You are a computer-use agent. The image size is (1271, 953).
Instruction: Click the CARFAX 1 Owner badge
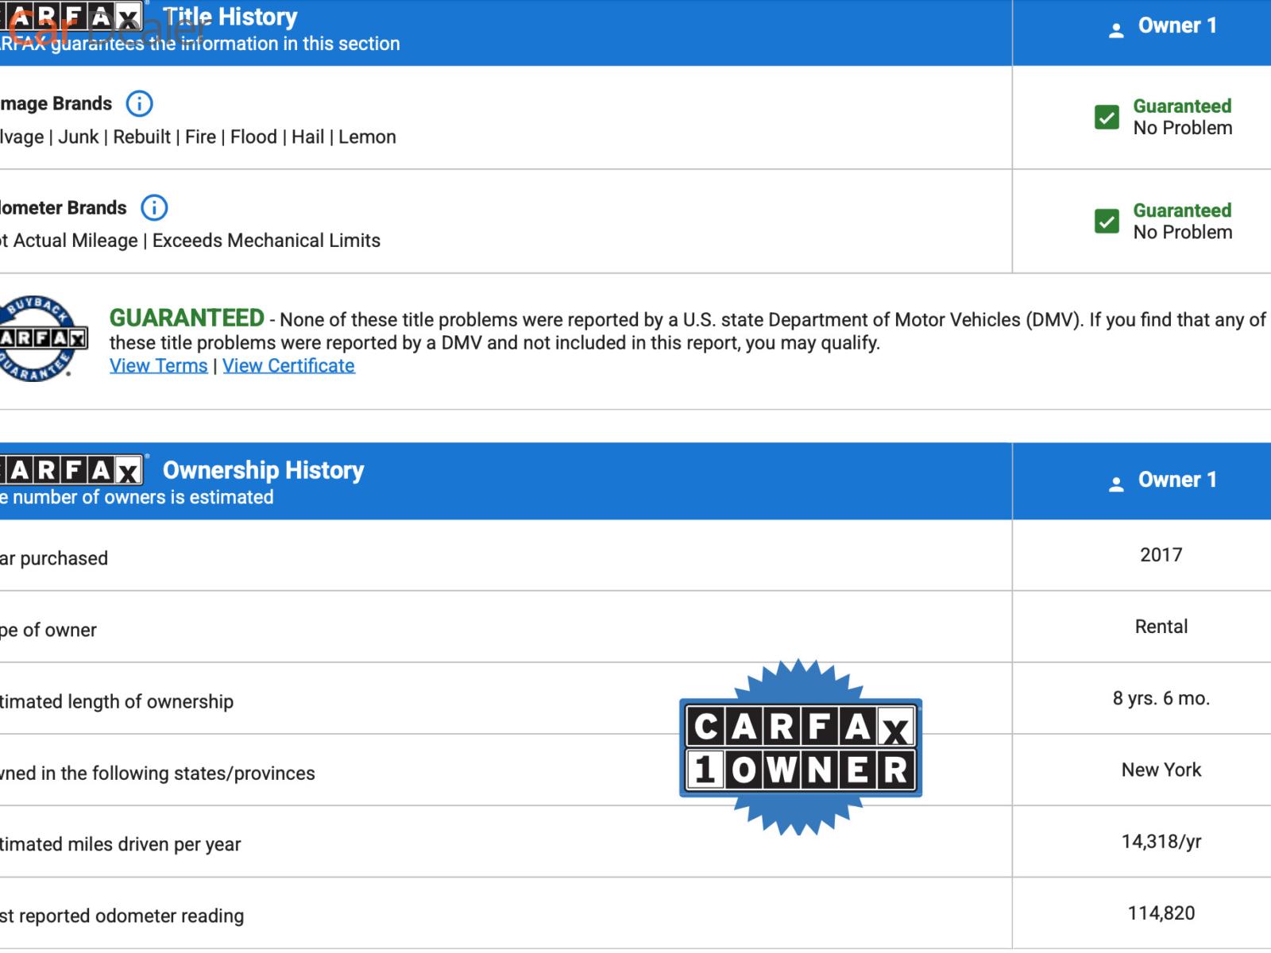tap(800, 747)
